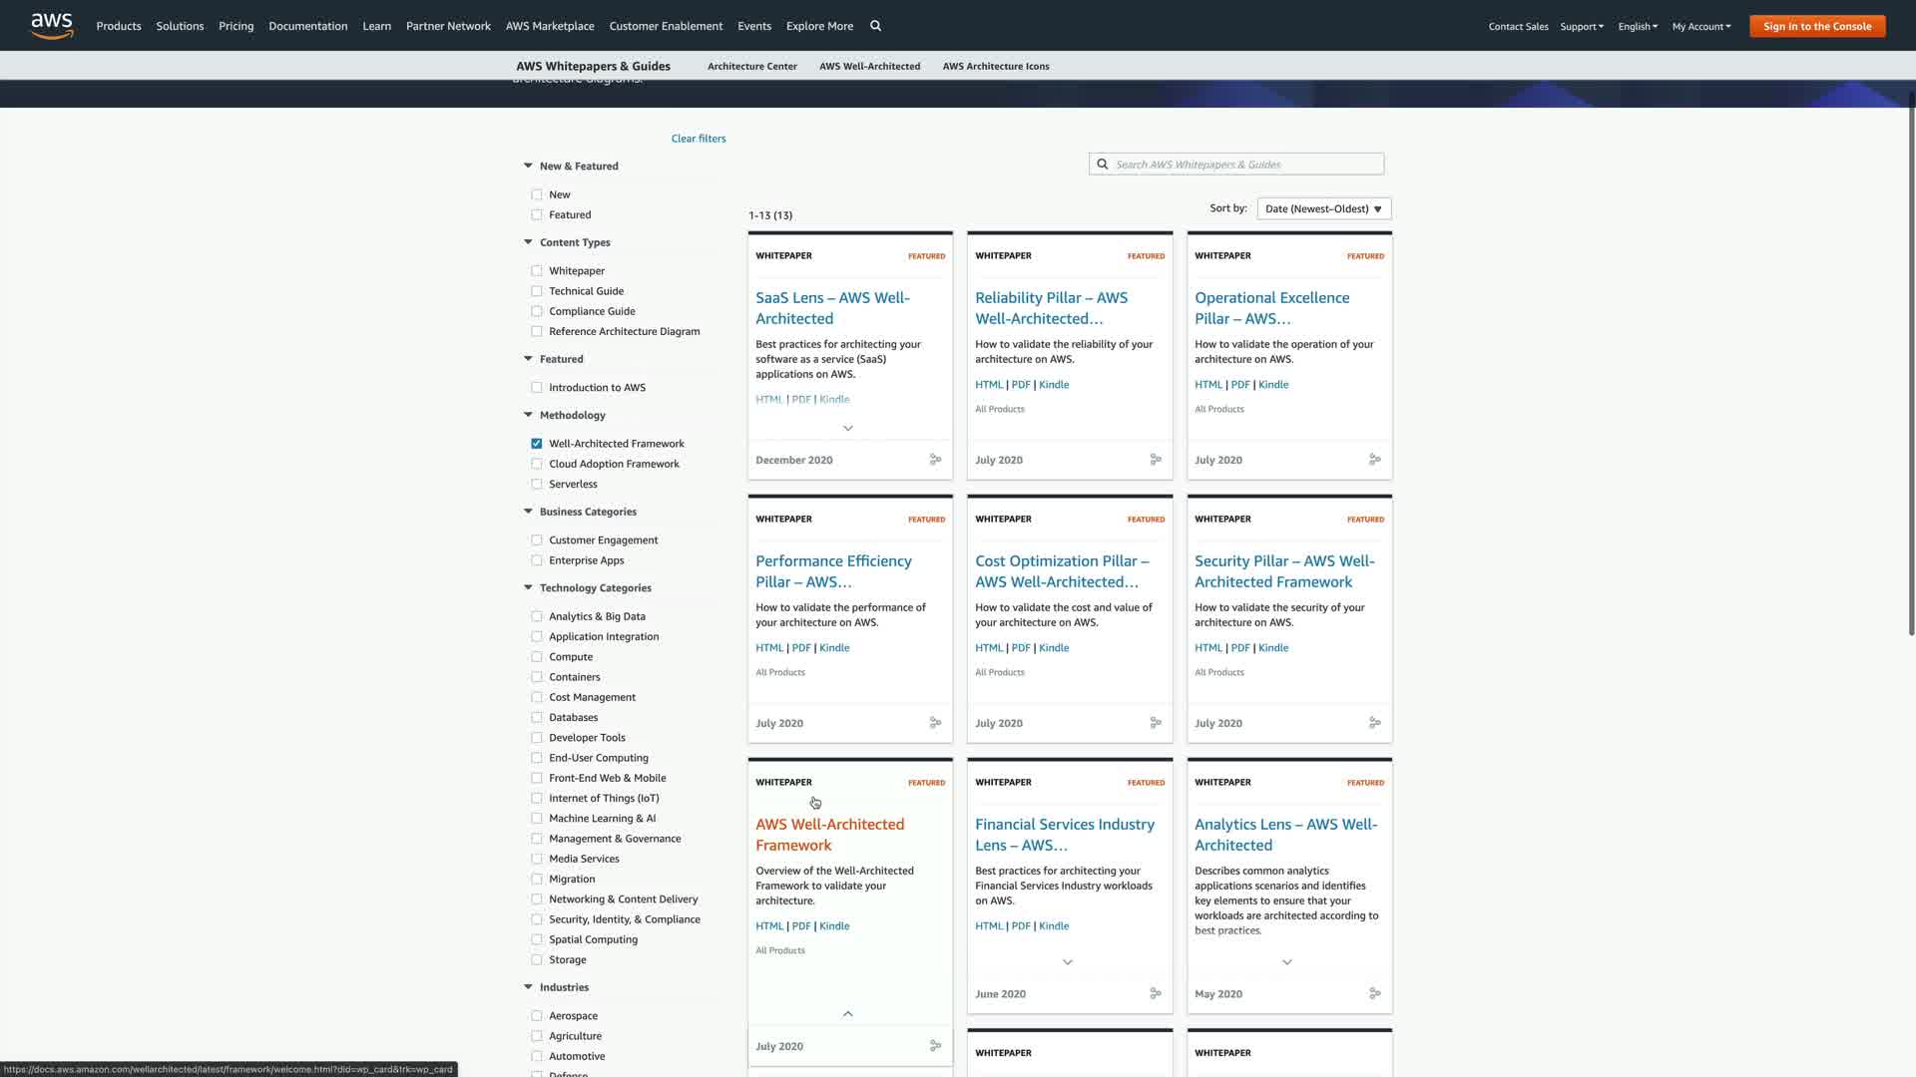This screenshot has width=1916, height=1077.
Task: Click share icon on Performance Efficiency card
Action: point(935,723)
